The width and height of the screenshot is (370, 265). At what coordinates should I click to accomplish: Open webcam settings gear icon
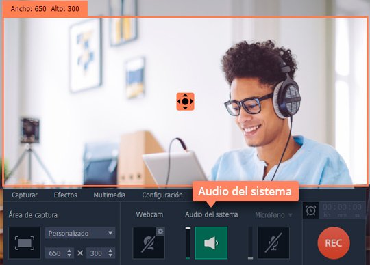coord(160,232)
